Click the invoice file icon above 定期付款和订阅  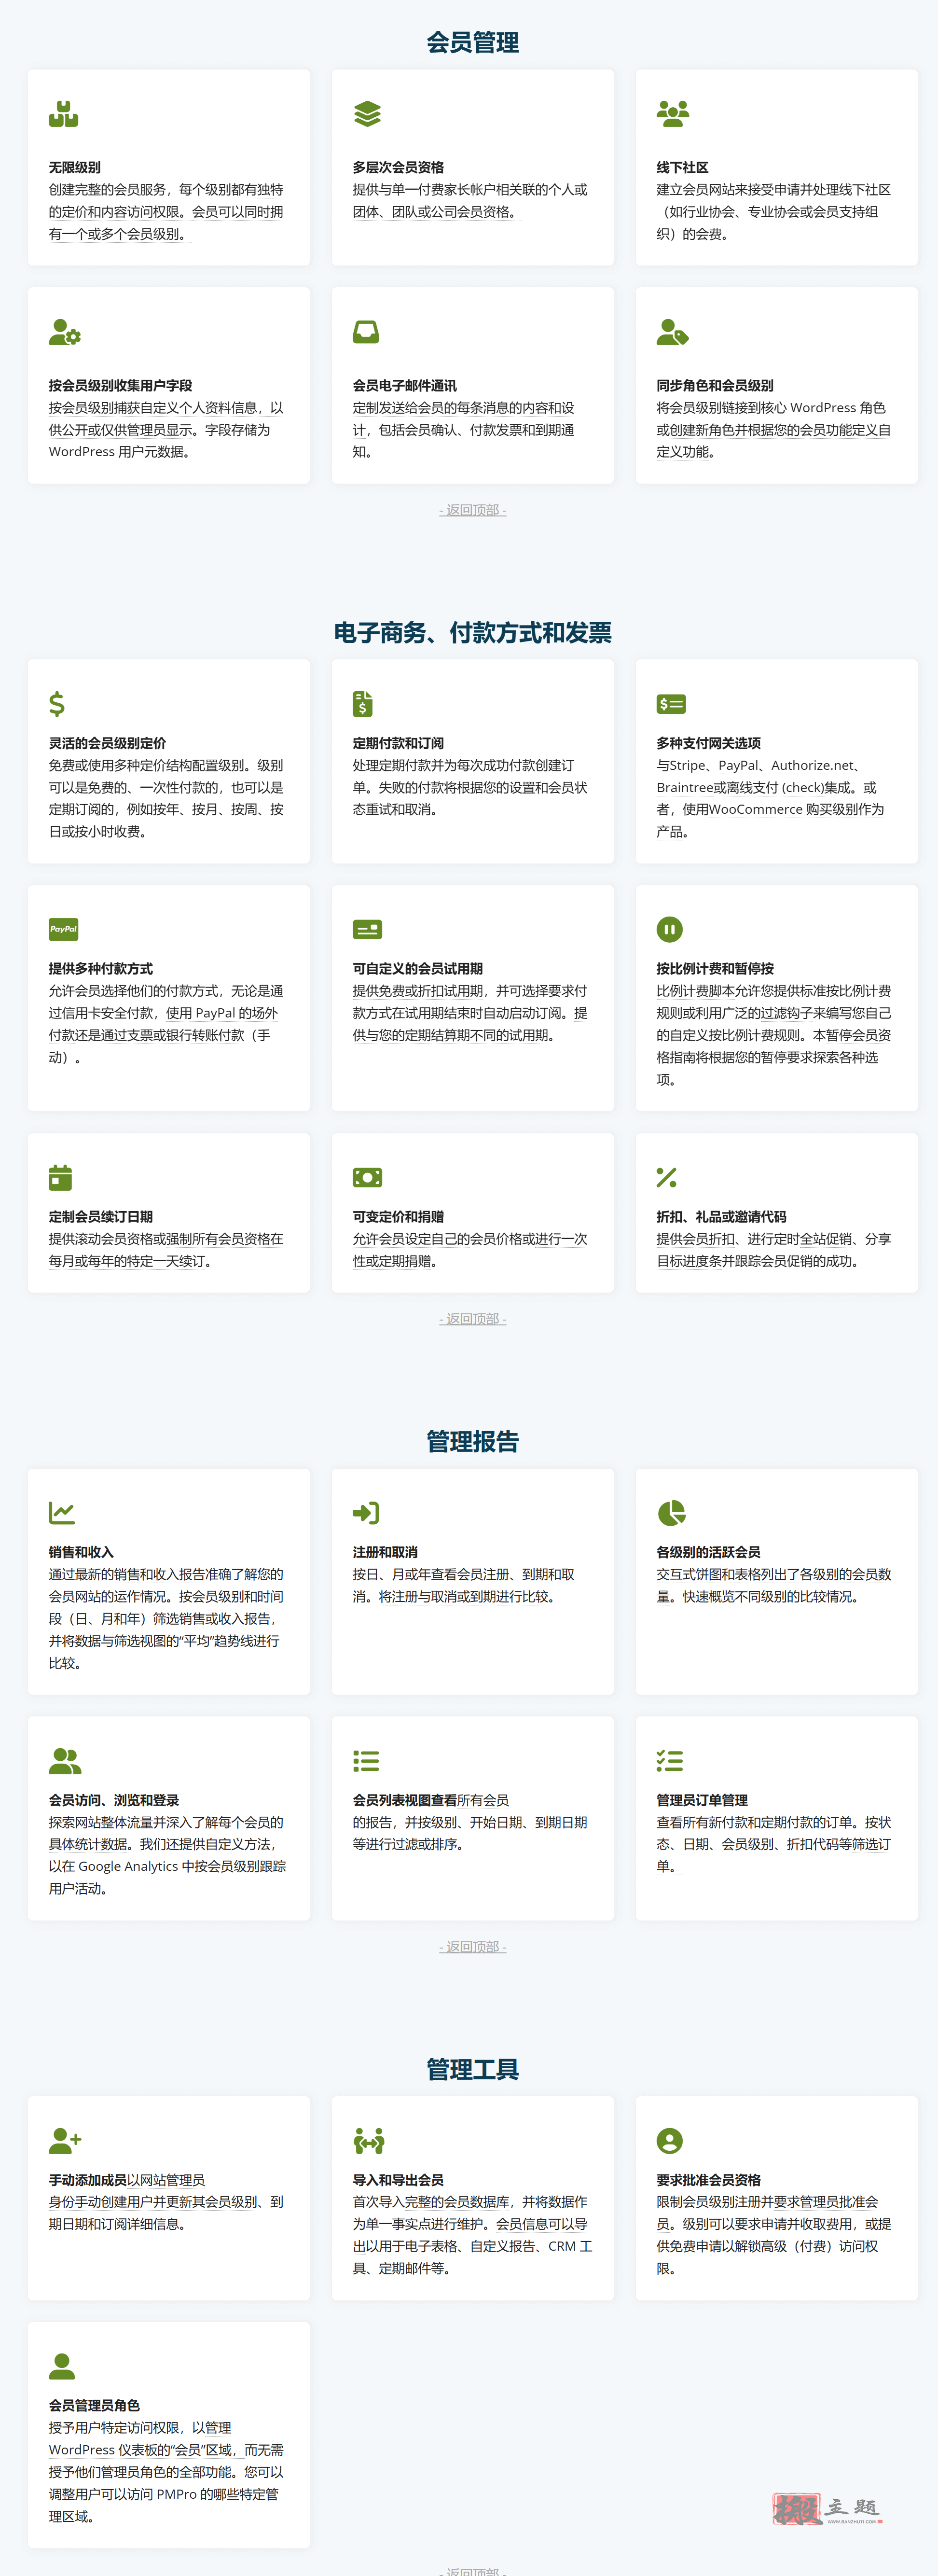tap(362, 704)
